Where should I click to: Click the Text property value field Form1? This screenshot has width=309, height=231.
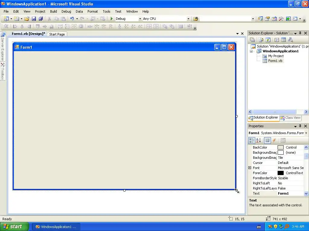290,193
